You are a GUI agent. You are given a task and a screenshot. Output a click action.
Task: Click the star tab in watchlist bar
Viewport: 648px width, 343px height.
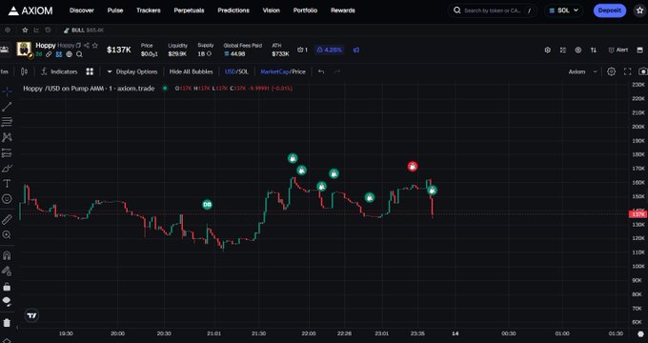tap(25, 30)
